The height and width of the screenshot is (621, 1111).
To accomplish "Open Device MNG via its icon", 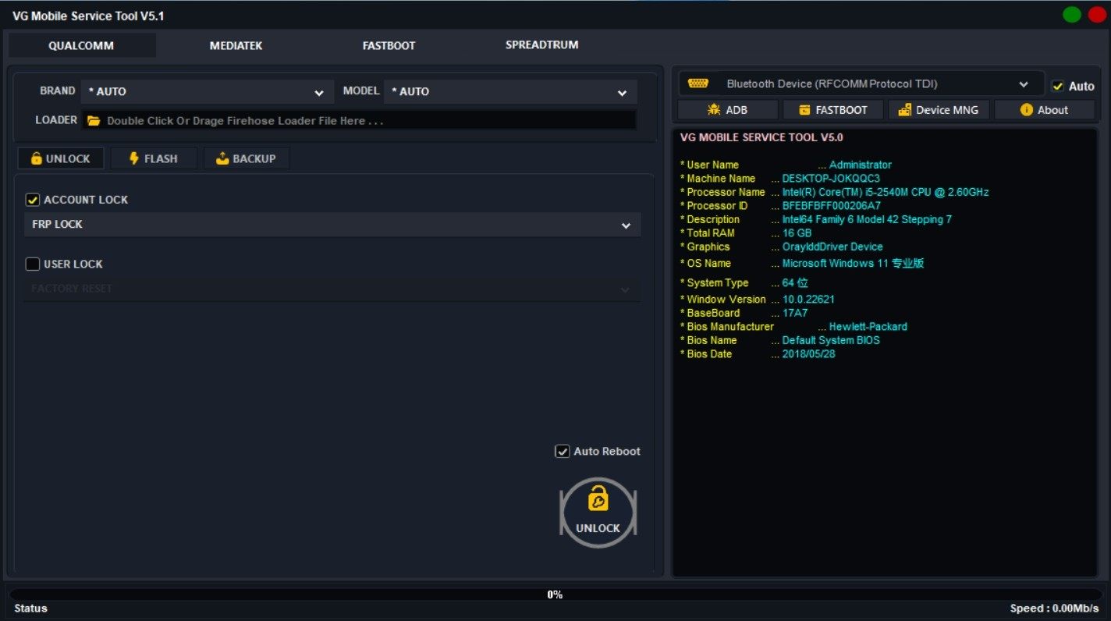I will click(904, 110).
